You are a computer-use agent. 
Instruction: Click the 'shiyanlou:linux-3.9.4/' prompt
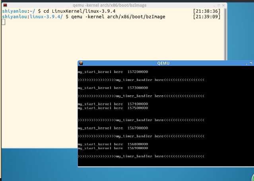[32, 17]
